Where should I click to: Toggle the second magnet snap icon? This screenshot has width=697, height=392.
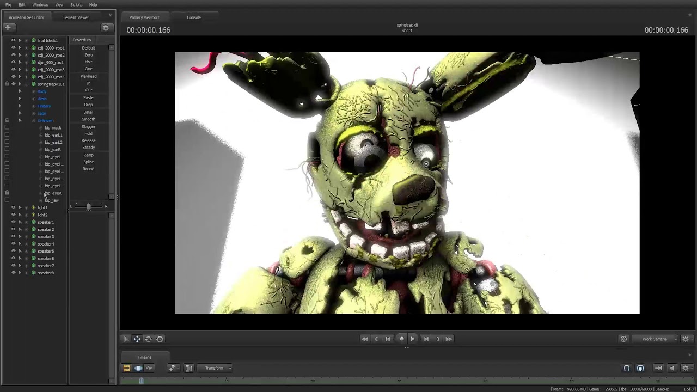(x=640, y=368)
